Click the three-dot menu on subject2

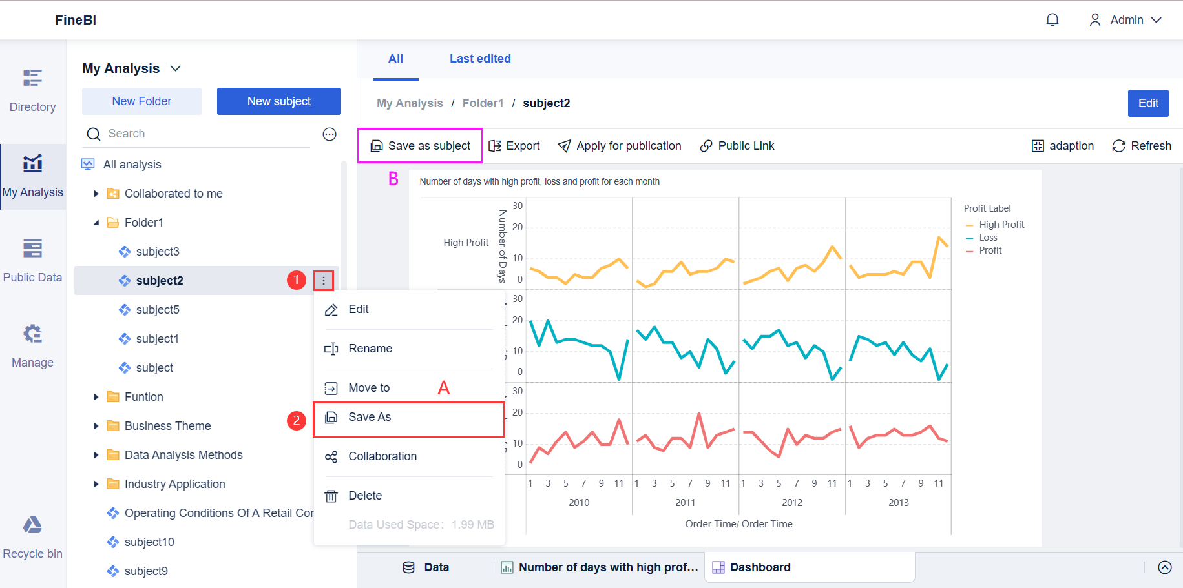click(324, 281)
